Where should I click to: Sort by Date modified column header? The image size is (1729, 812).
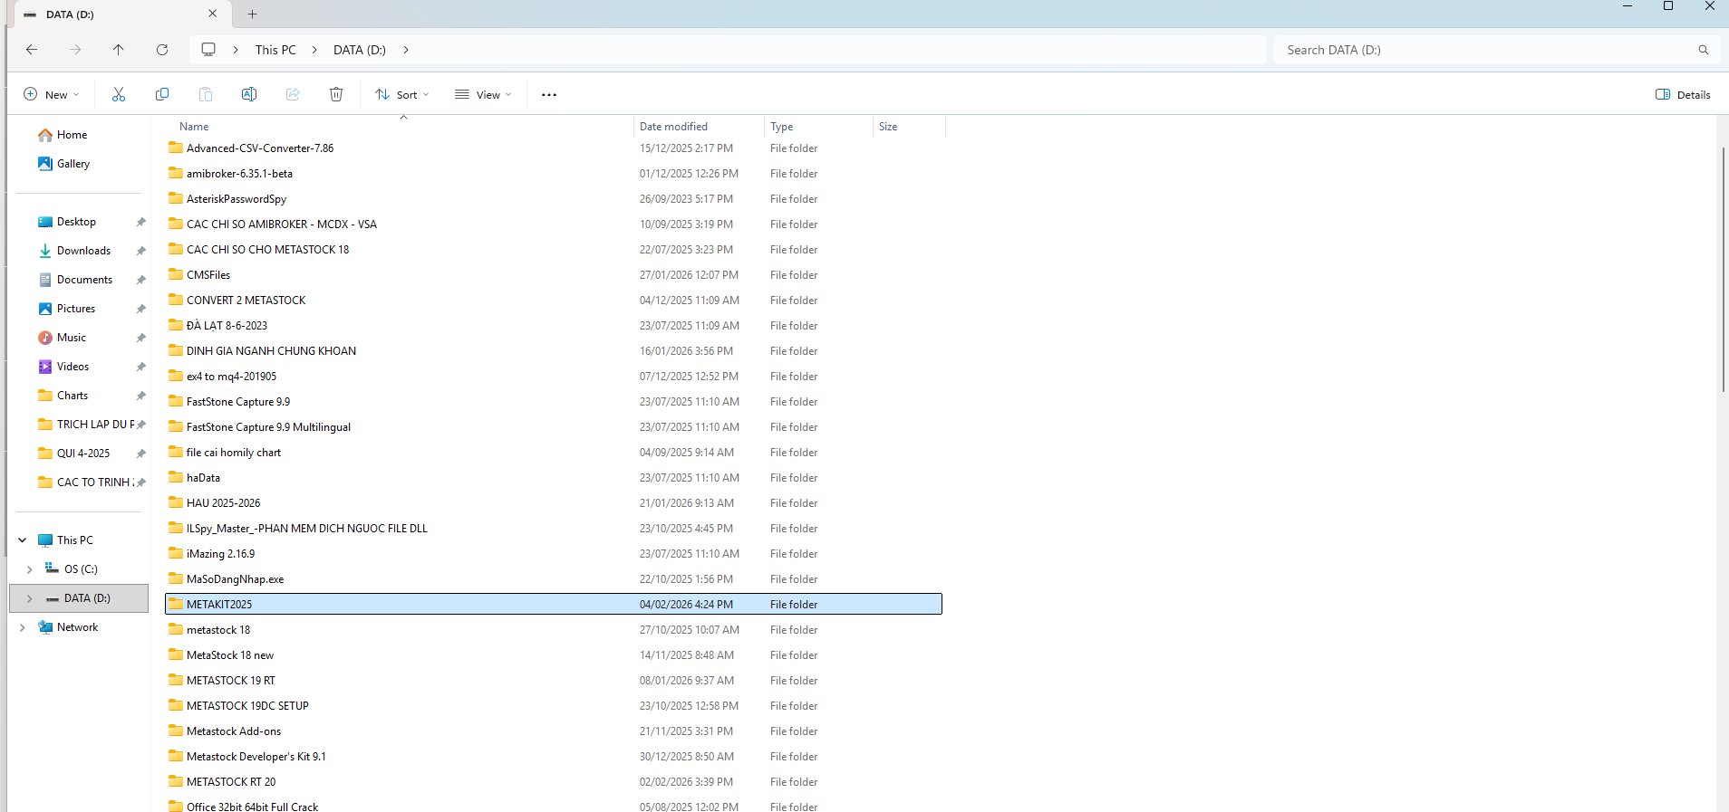(673, 127)
